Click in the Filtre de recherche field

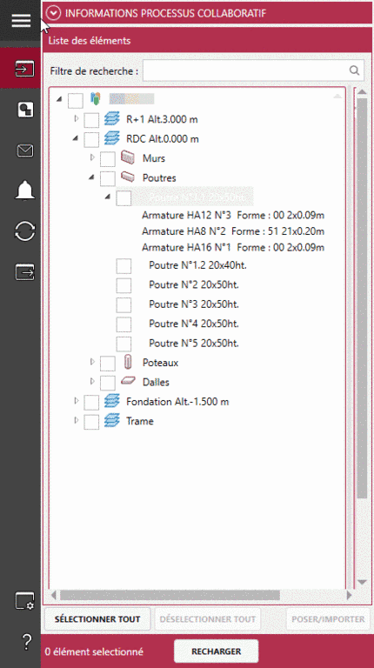pyautogui.click(x=253, y=70)
